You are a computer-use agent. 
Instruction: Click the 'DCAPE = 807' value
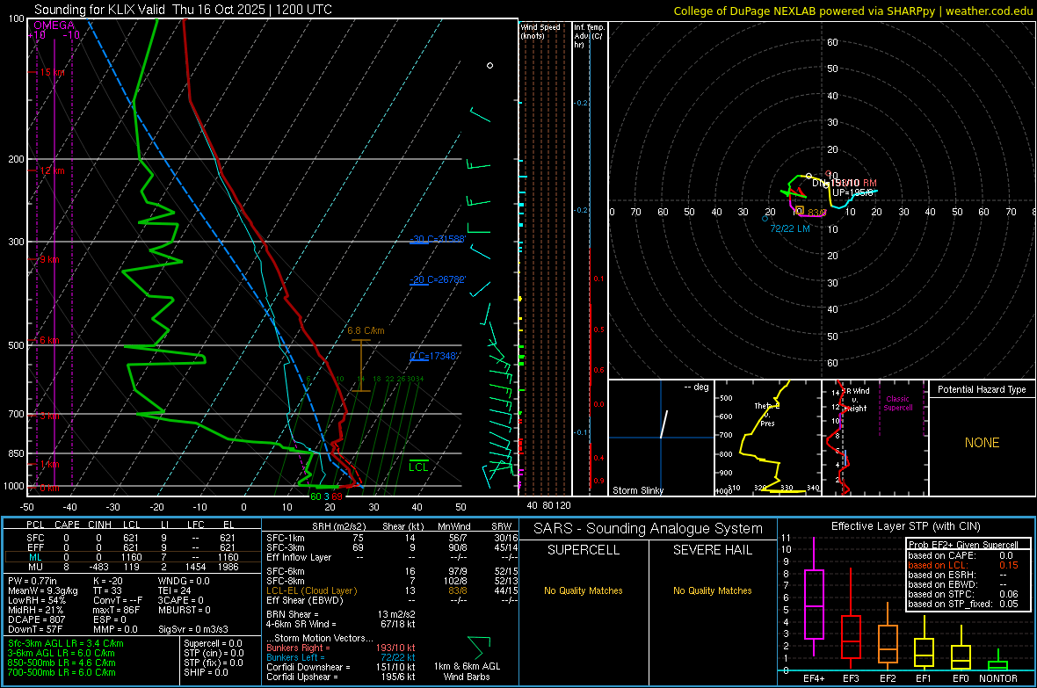pyautogui.click(x=36, y=619)
